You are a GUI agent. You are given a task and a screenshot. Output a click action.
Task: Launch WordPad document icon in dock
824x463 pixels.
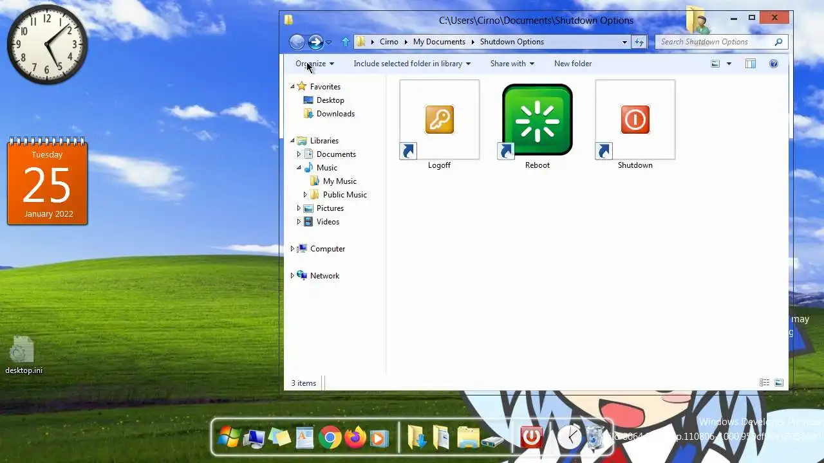(x=304, y=438)
